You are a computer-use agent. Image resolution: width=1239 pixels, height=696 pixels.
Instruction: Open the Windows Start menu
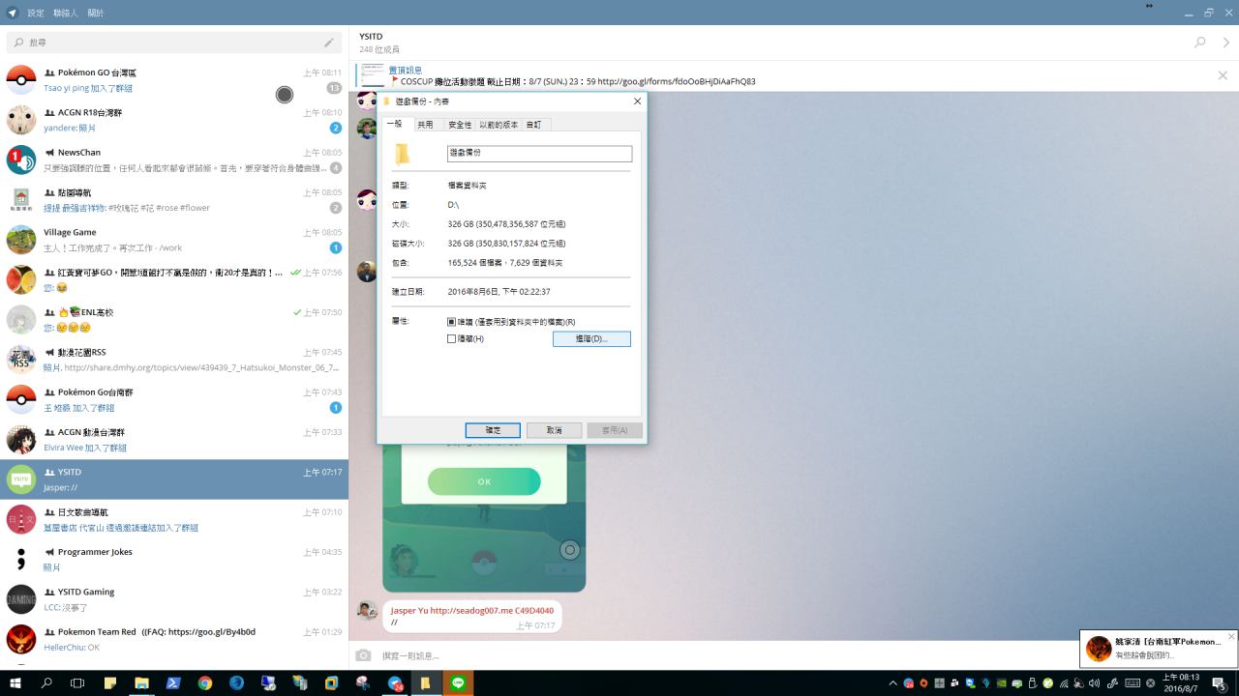(15, 683)
